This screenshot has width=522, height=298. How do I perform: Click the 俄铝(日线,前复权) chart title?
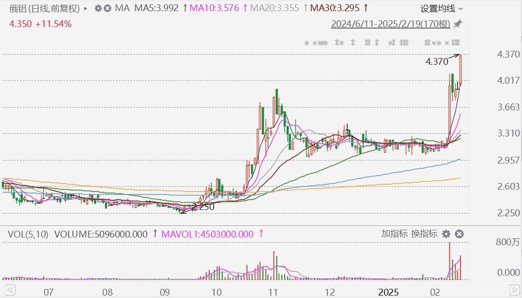[x=42, y=9]
